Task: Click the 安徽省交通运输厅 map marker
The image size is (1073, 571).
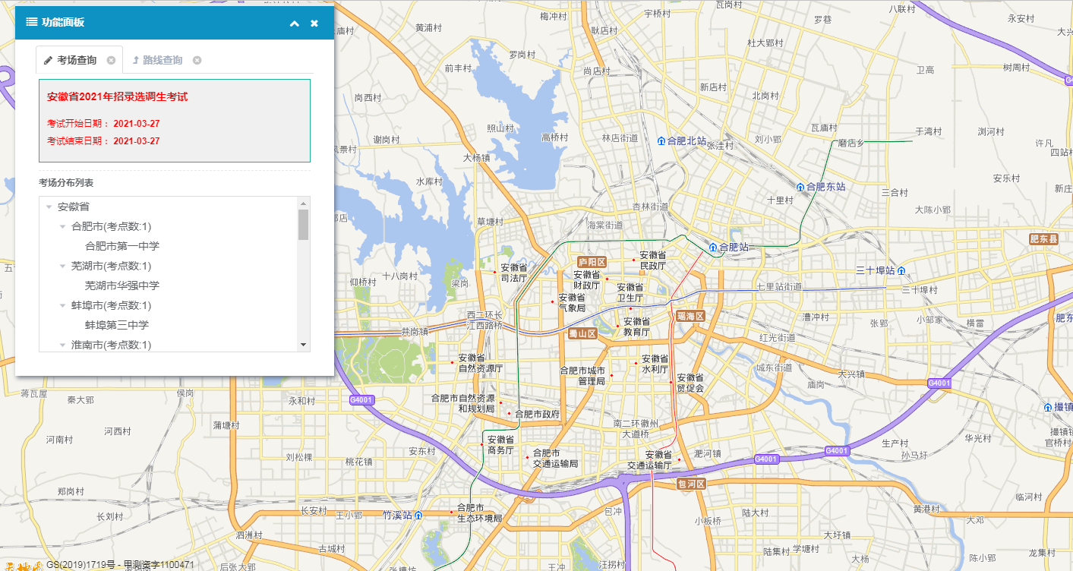Action: tap(679, 459)
